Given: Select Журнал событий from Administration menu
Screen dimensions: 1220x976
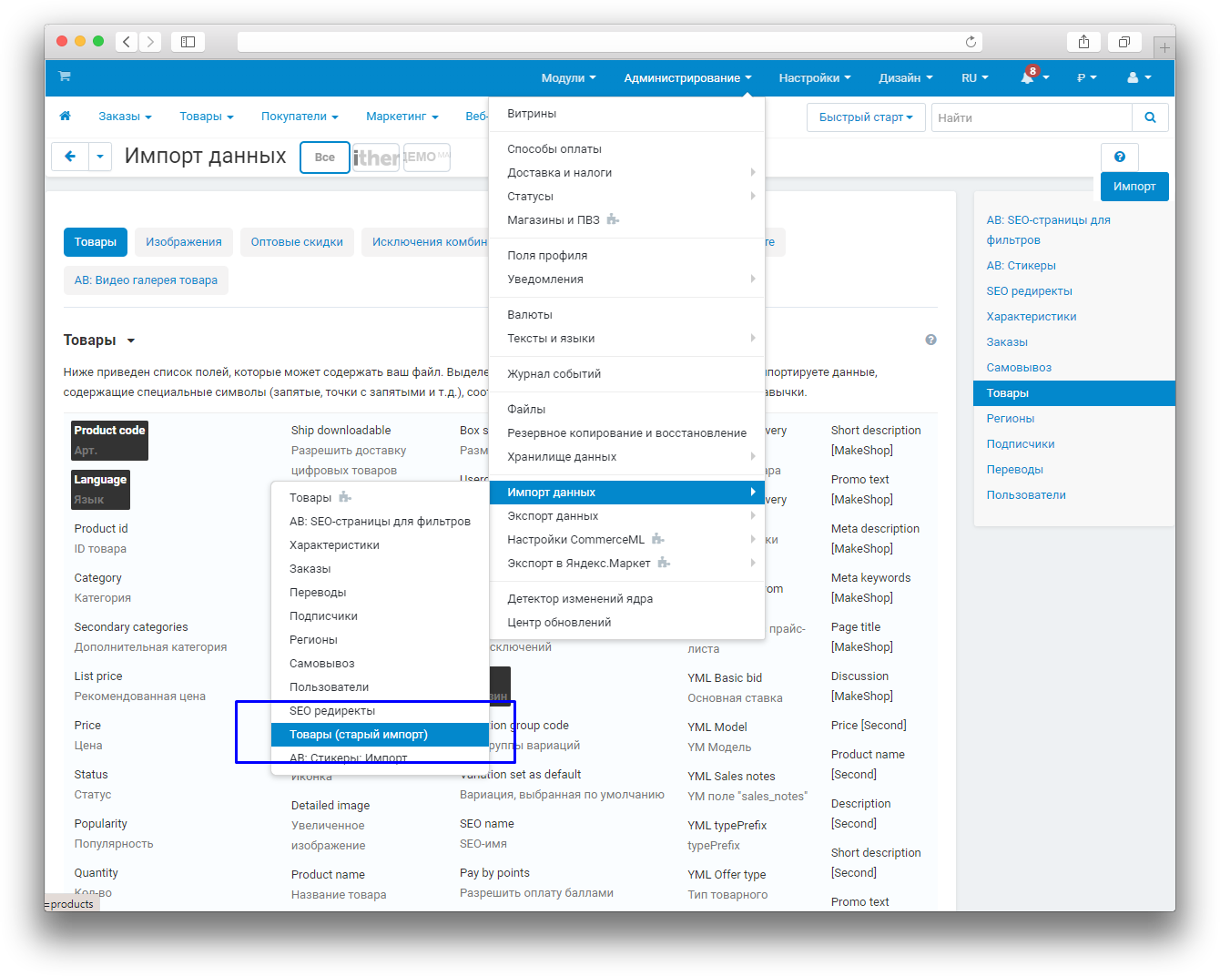Looking at the screenshot, I should 554,374.
